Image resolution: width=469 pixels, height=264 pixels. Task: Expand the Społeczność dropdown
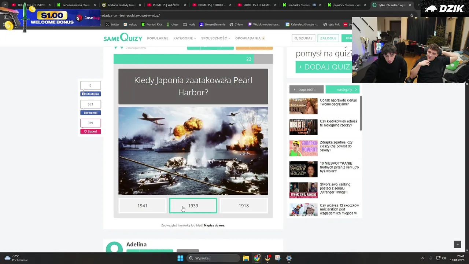[x=215, y=38]
